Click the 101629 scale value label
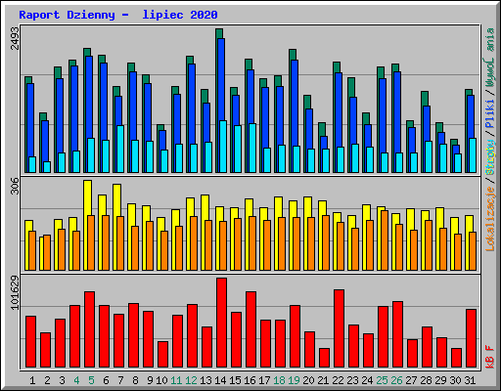Image resolution: width=501 pixels, height=391 pixels. pos(15,292)
